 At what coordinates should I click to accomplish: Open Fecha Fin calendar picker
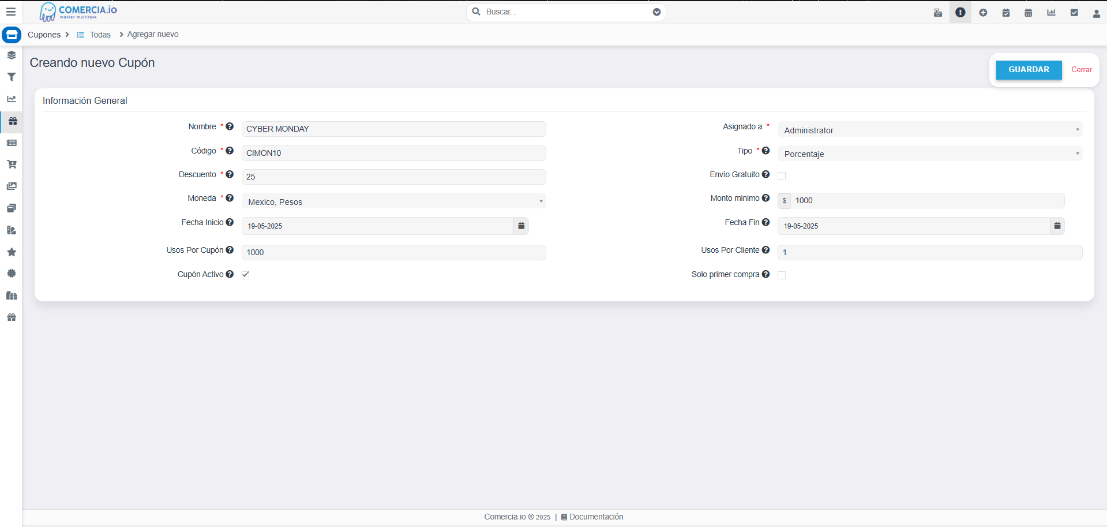coord(1057,226)
